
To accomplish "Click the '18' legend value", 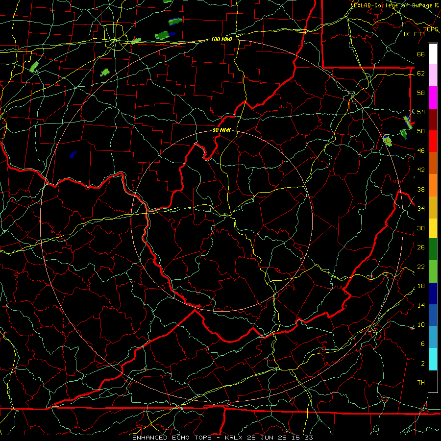I will (421, 286).
